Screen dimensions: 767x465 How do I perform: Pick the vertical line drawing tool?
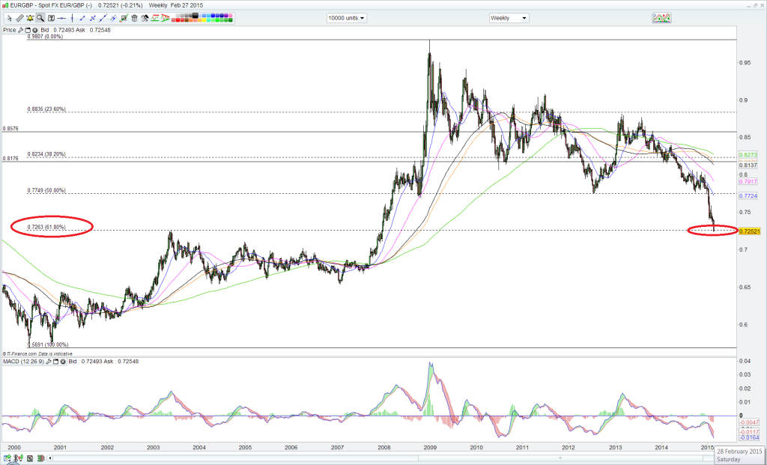(x=72, y=18)
